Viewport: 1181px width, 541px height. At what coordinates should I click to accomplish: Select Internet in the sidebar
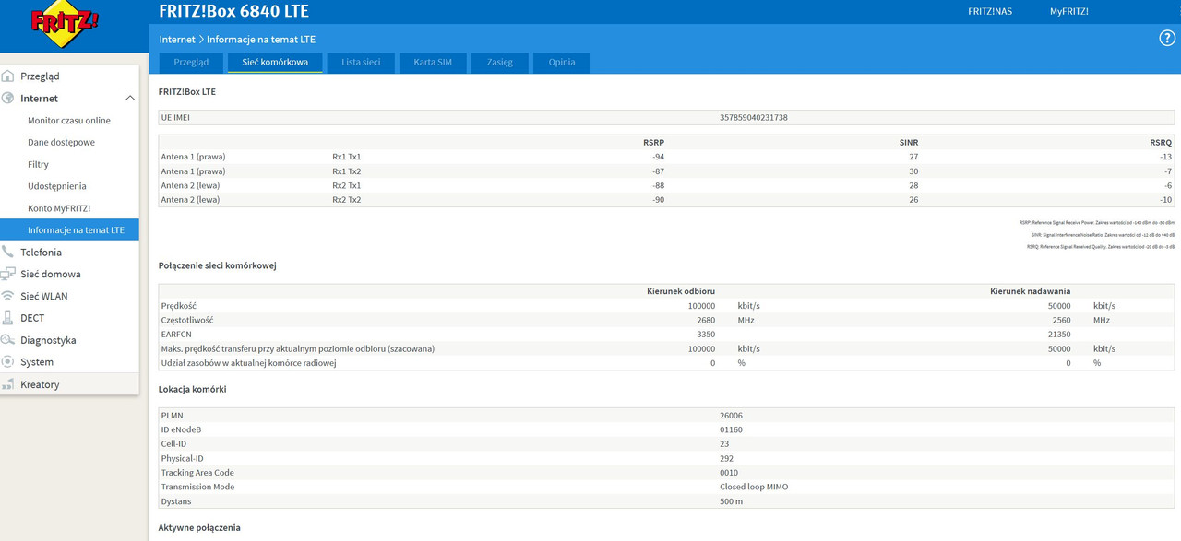point(39,99)
